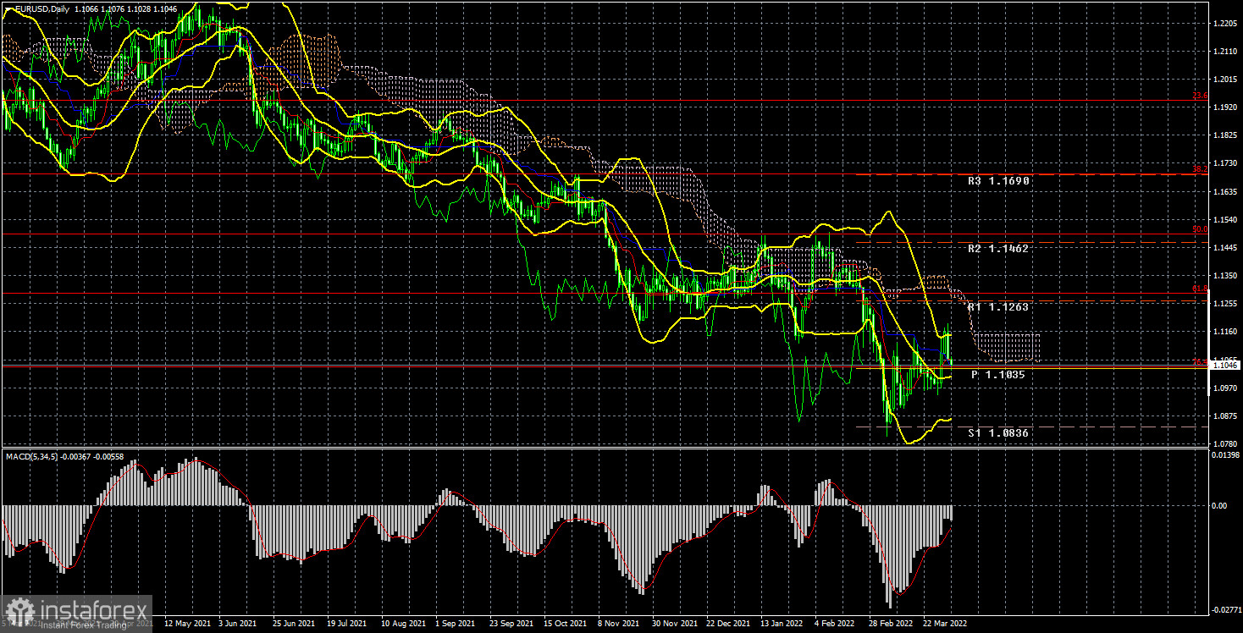1243x633 pixels.
Task: Click the 1.1160 price axis label
Action: [x=1224, y=331]
